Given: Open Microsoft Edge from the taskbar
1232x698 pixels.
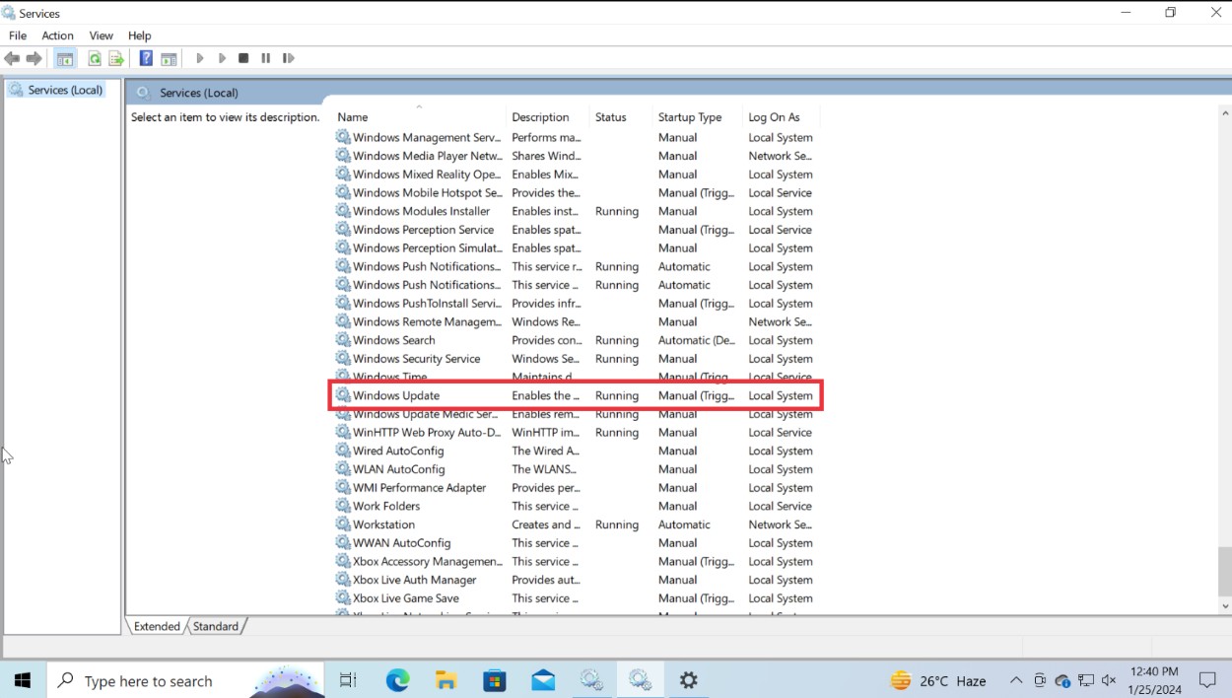Looking at the screenshot, I should pos(397,680).
